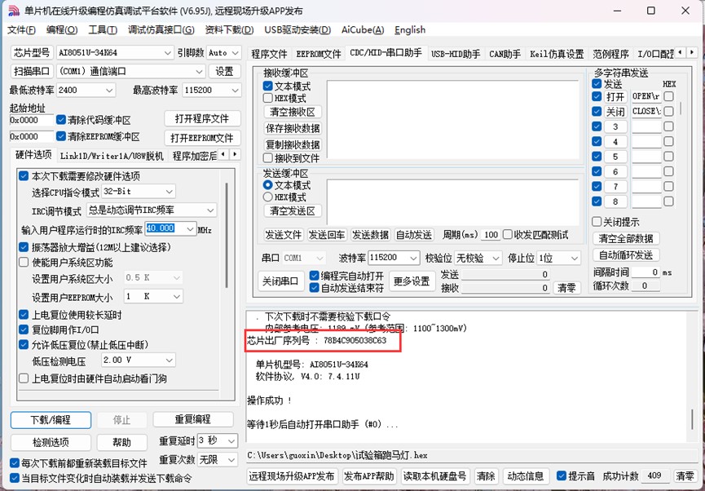Click the 清空接收区 button
705x491 pixels.
pyautogui.click(x=293, y=112)
